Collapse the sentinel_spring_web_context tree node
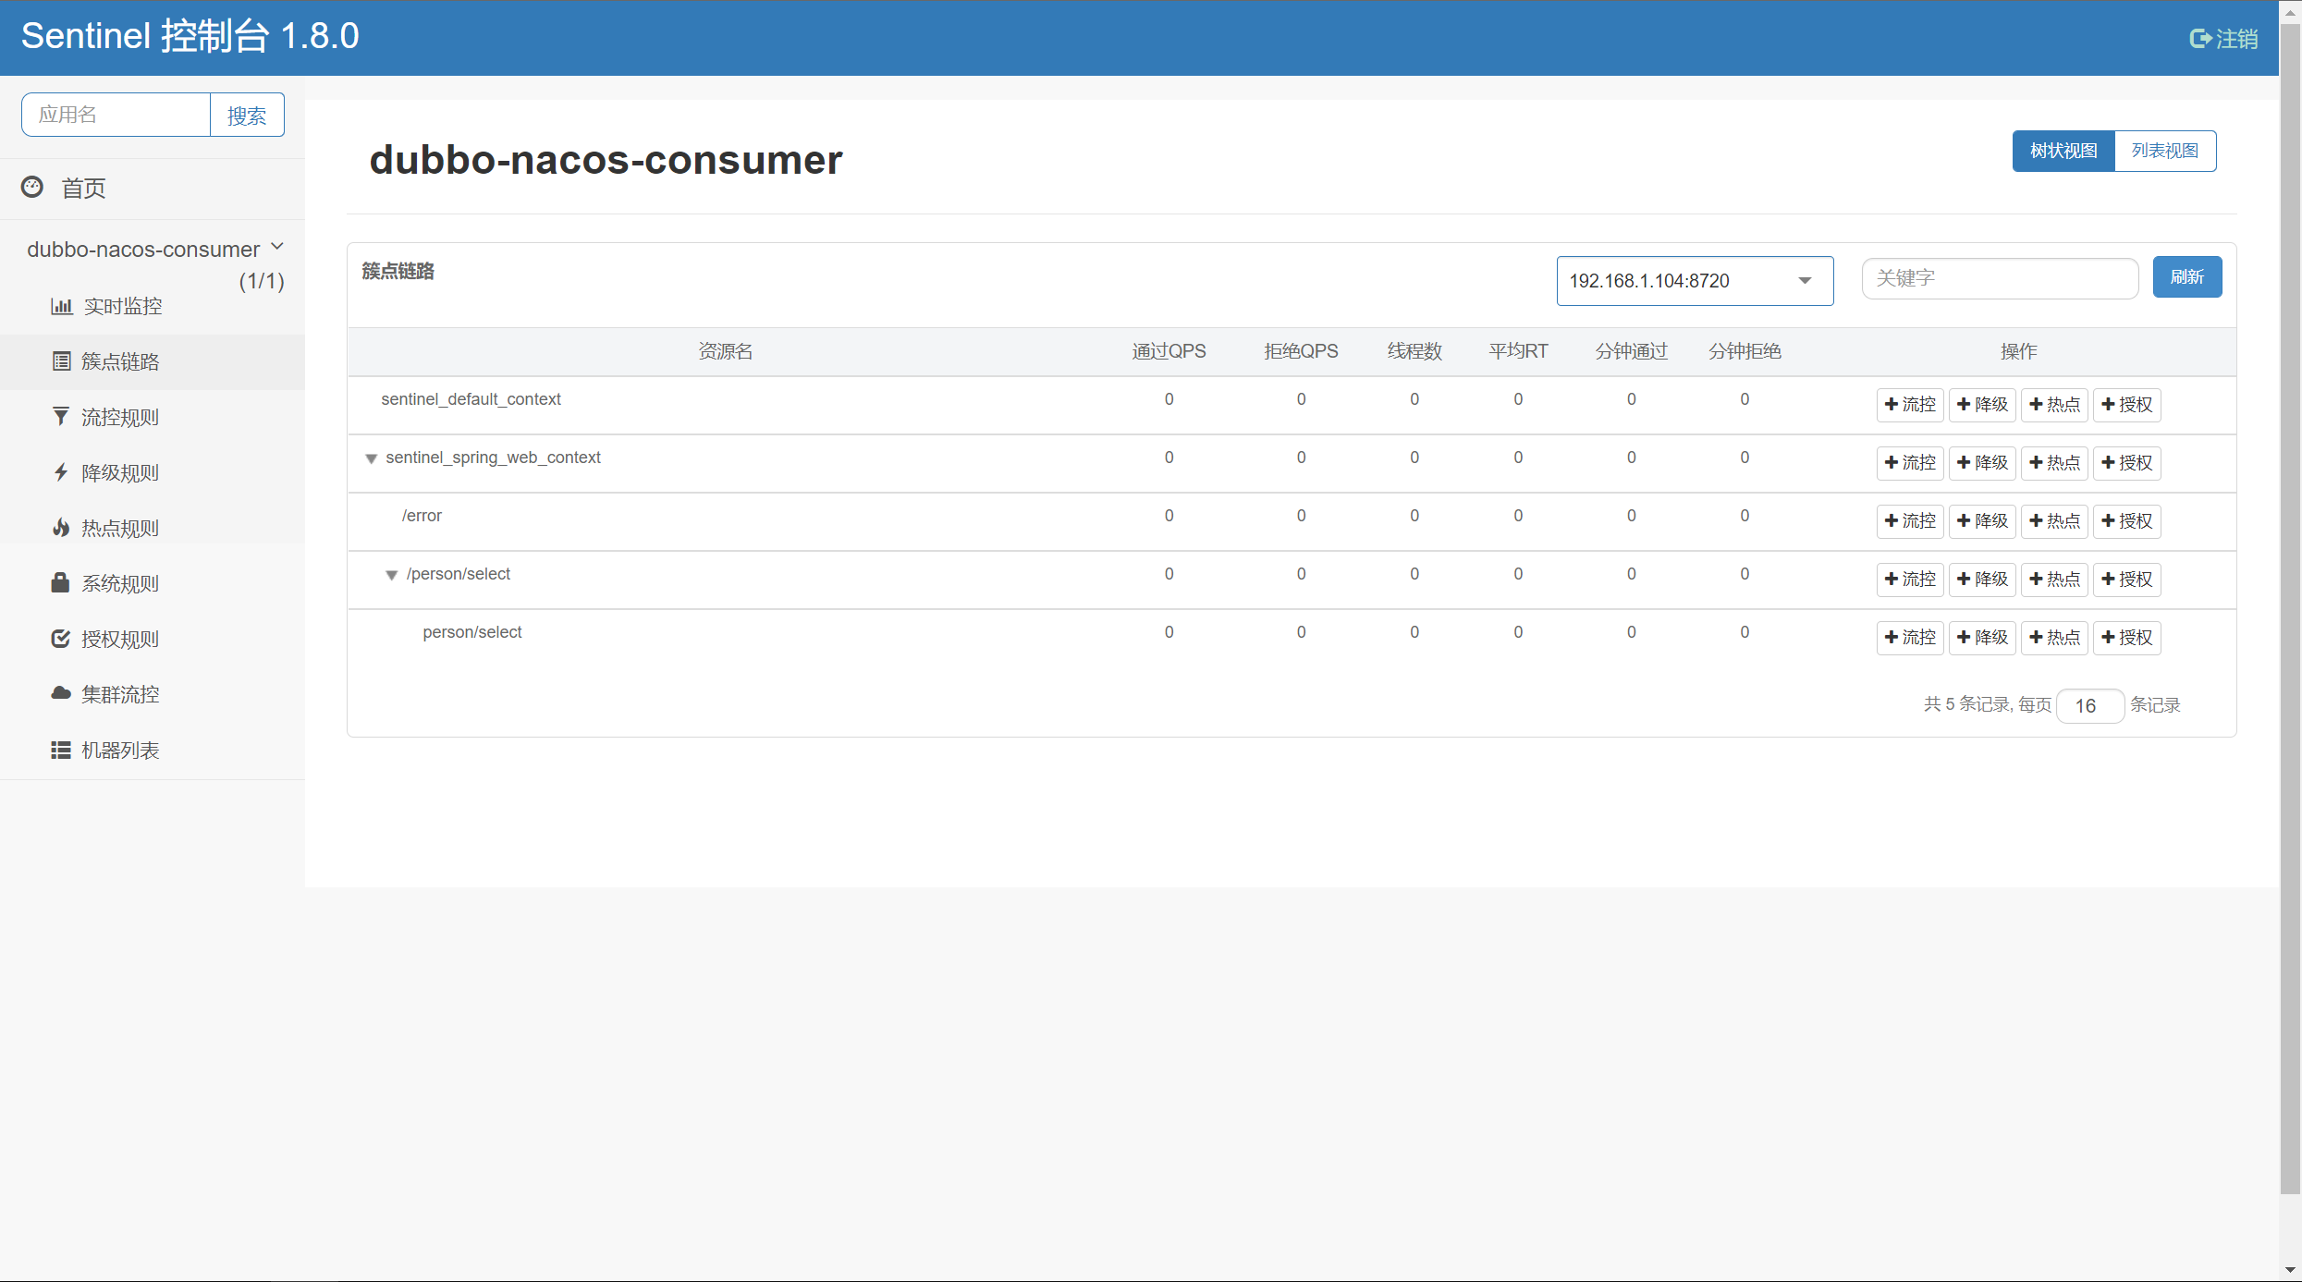This screenshot has height=1282, width=2302. 371,458
